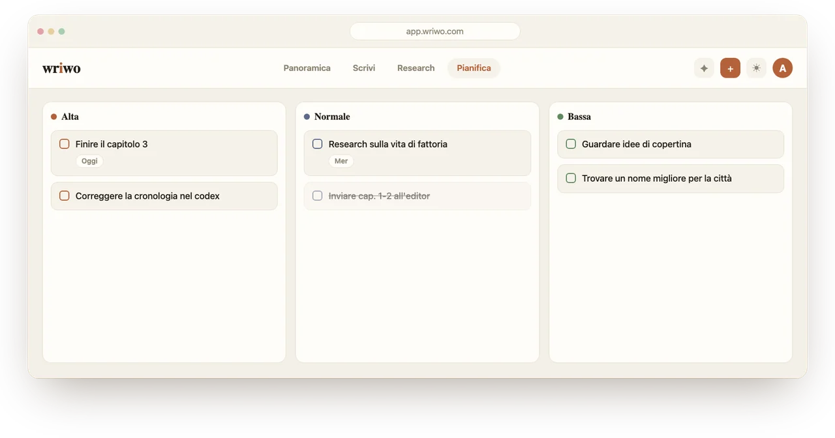835x438 pixels.
Task: Uncheck Inviare cap. 1-2 all'editor
Action: [x=318, y=196]
